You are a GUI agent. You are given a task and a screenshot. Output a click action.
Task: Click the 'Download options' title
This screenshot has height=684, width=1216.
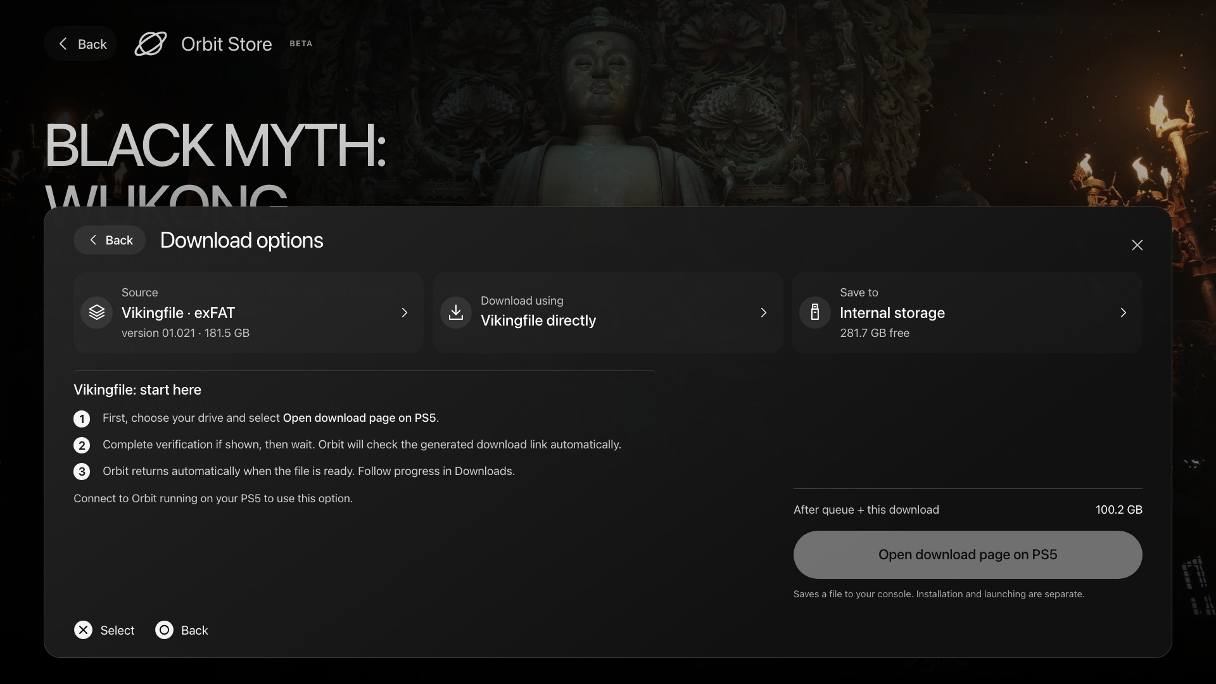coord(241,240)
